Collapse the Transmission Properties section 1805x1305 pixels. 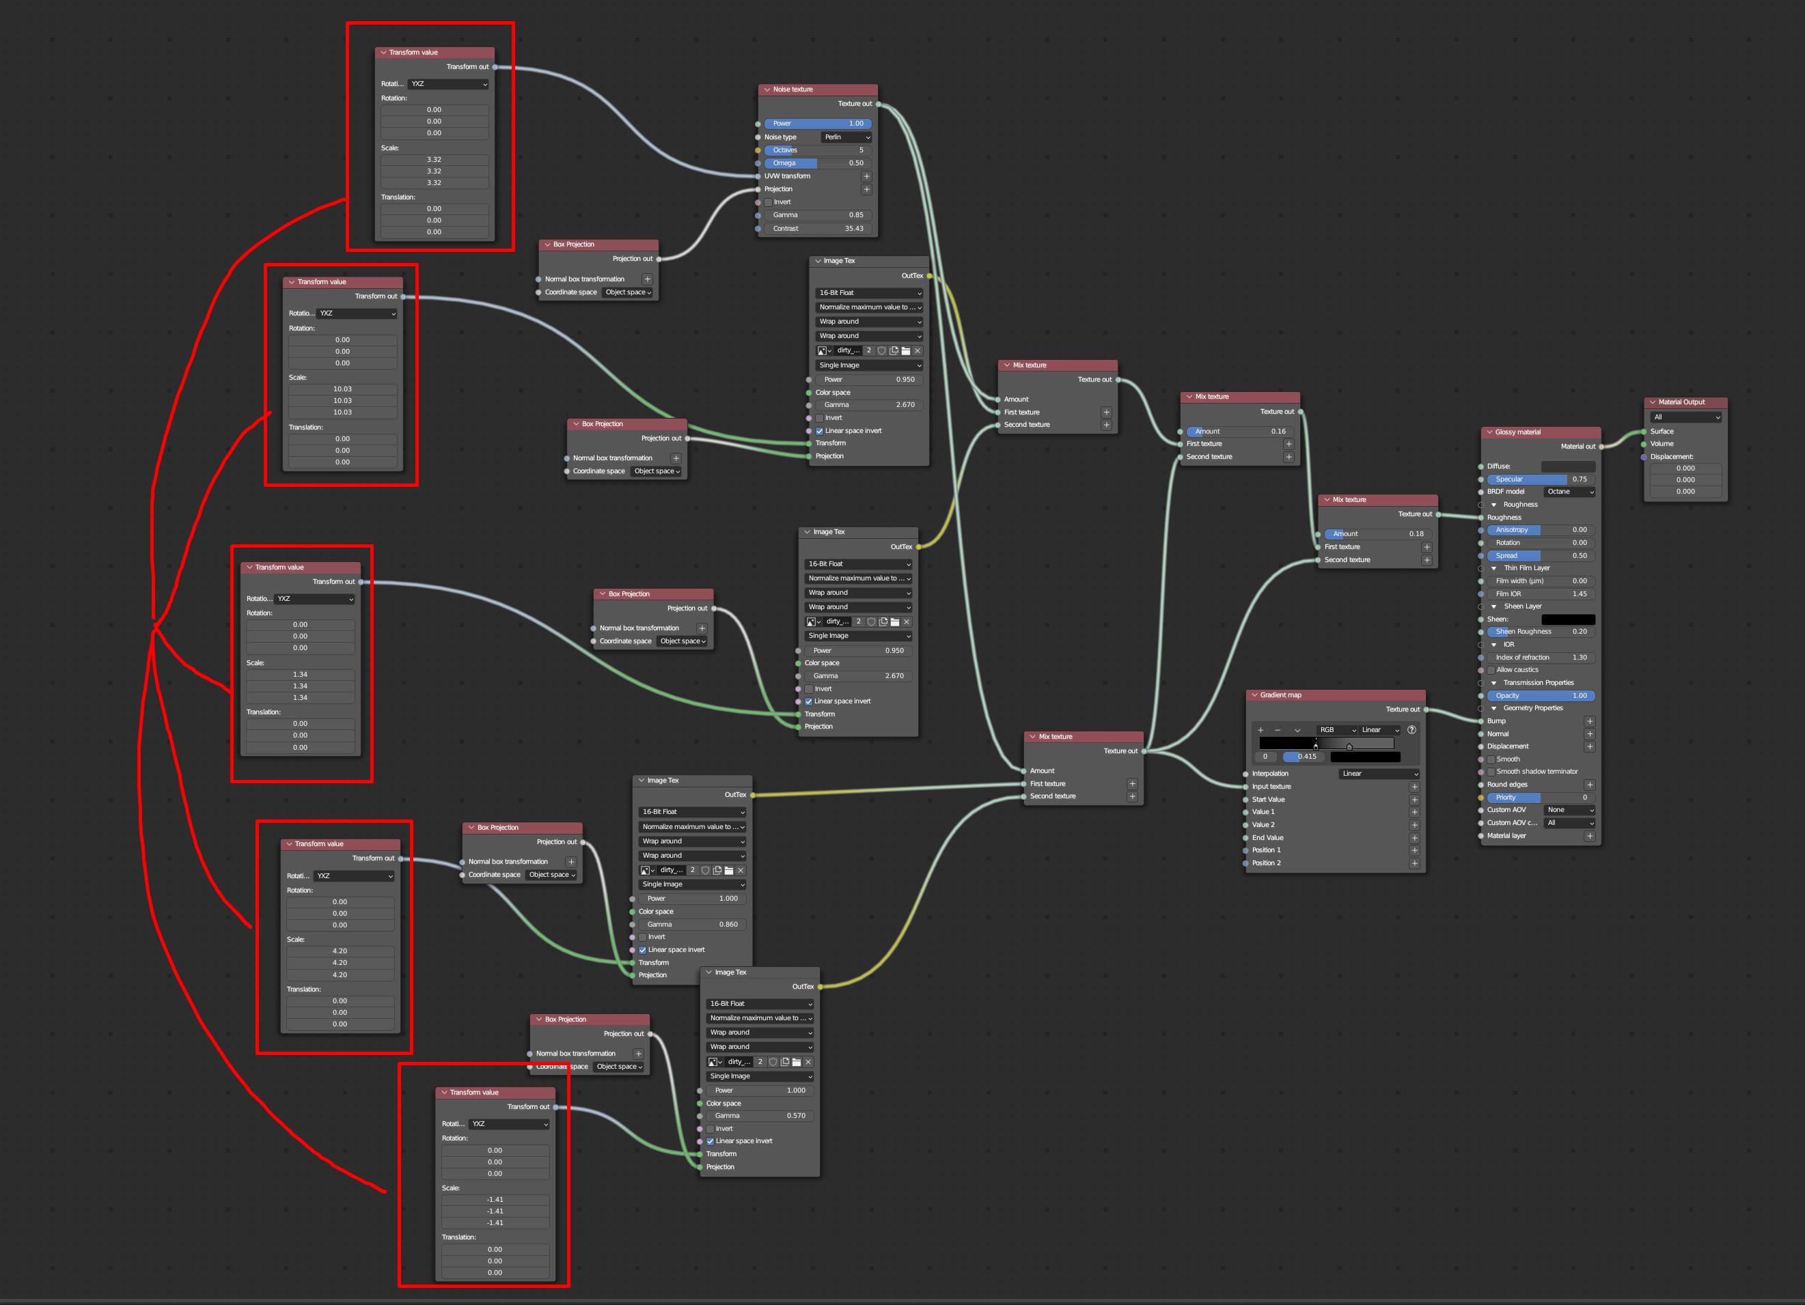(1494, 684)
